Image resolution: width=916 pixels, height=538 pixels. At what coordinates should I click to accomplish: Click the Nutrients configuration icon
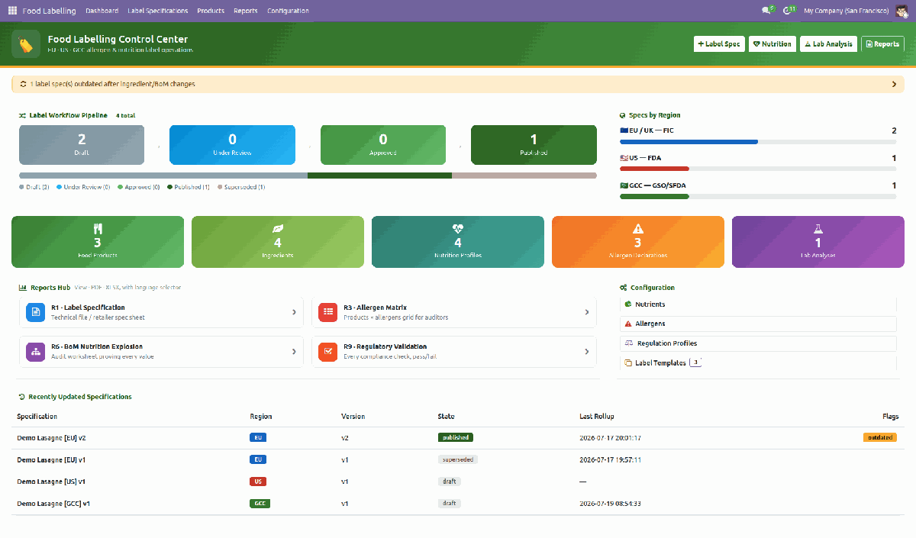tap(628, 304)
